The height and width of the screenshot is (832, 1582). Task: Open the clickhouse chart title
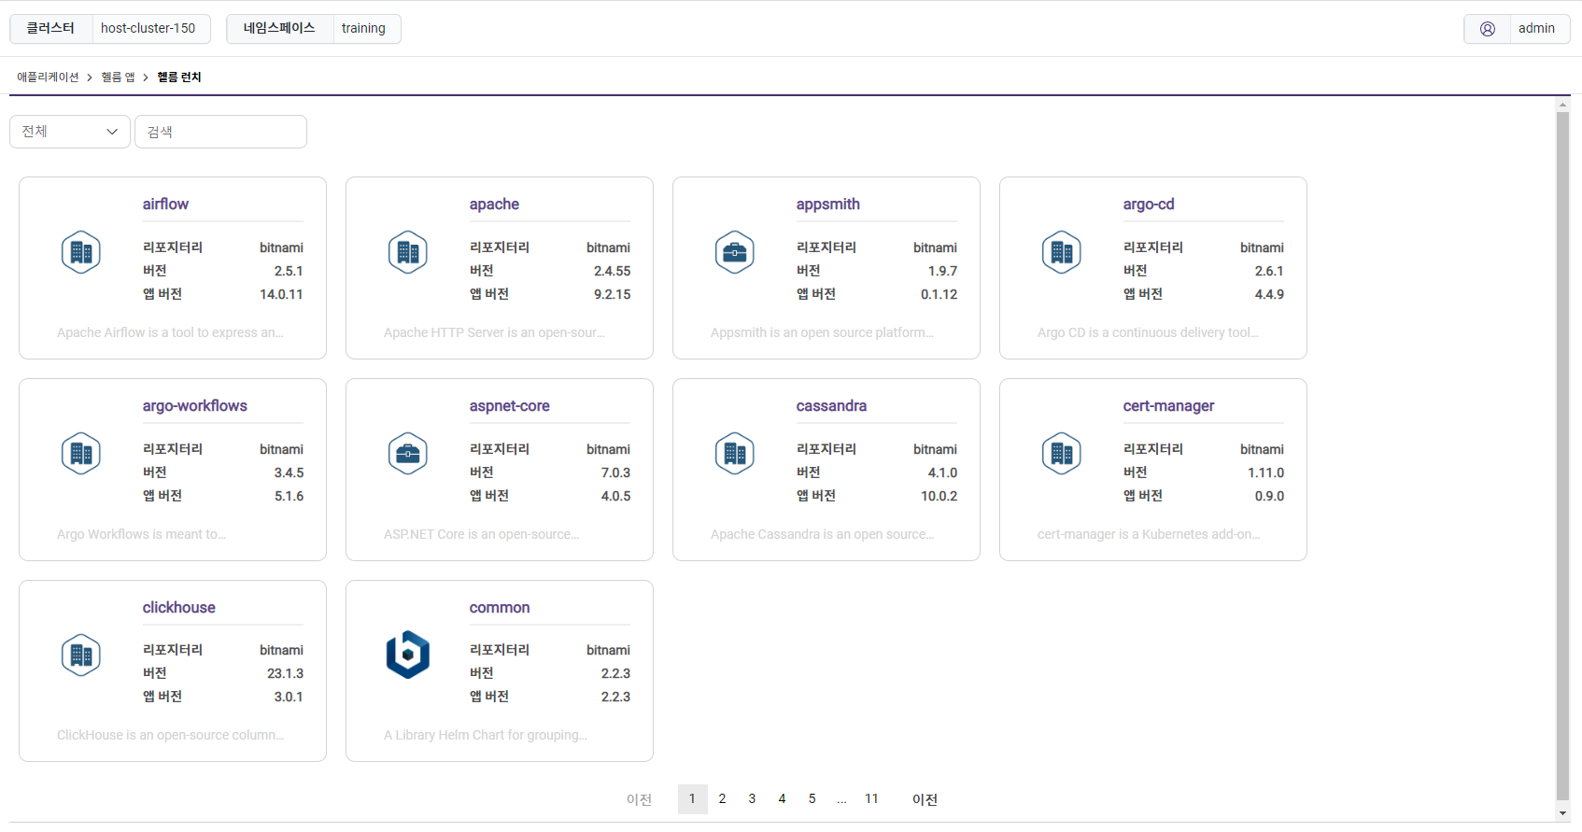click(178, 607)
